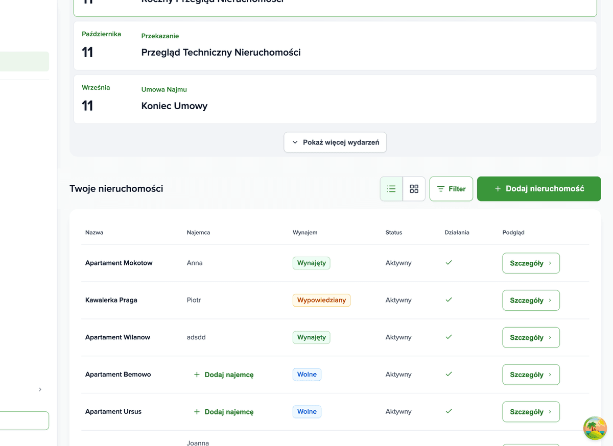This screenshot has height=446, width=613.
Task: Click Wynajęty badge for Apartament Wilanow
Action: (312, 337)
